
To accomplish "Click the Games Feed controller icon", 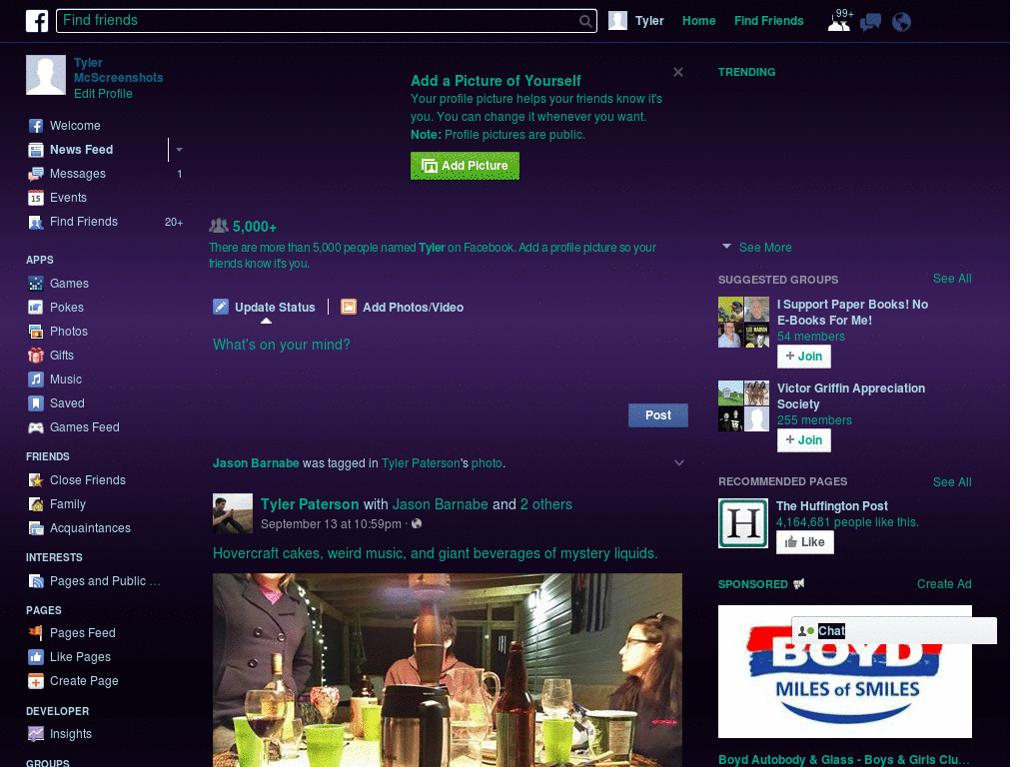I will point(36,427).
